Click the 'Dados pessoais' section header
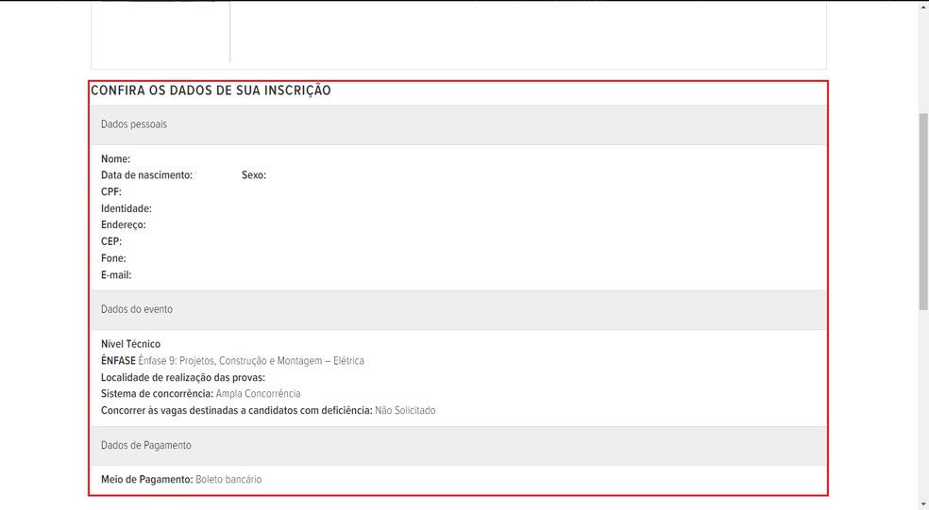The image size is (929, 510). click(x=459, y=124)
